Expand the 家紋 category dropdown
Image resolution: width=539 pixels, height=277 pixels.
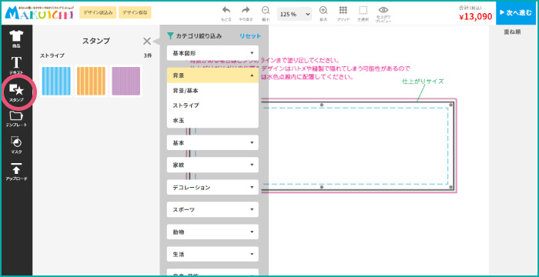tap(213, 165)
